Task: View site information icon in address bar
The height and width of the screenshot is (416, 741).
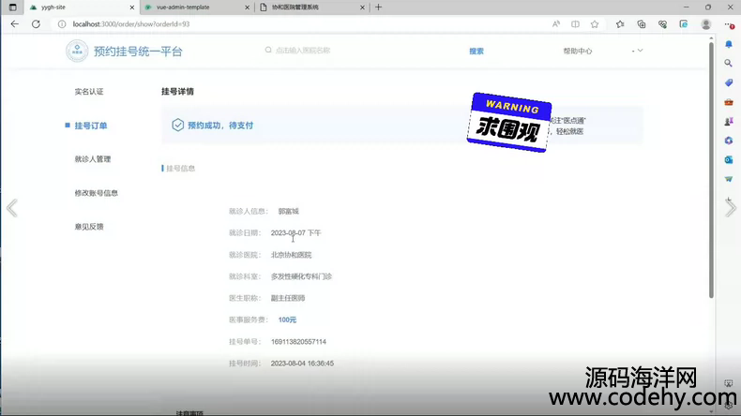Action: pos(62,24)
